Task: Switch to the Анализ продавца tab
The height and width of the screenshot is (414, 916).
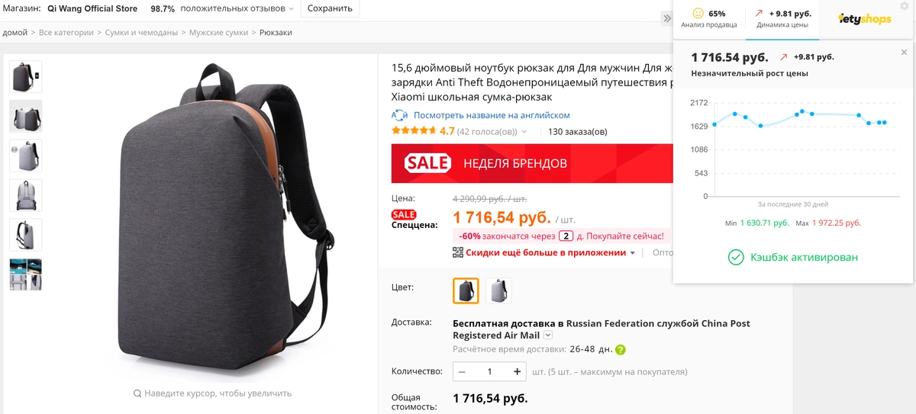Action: (x=709, y=19)
